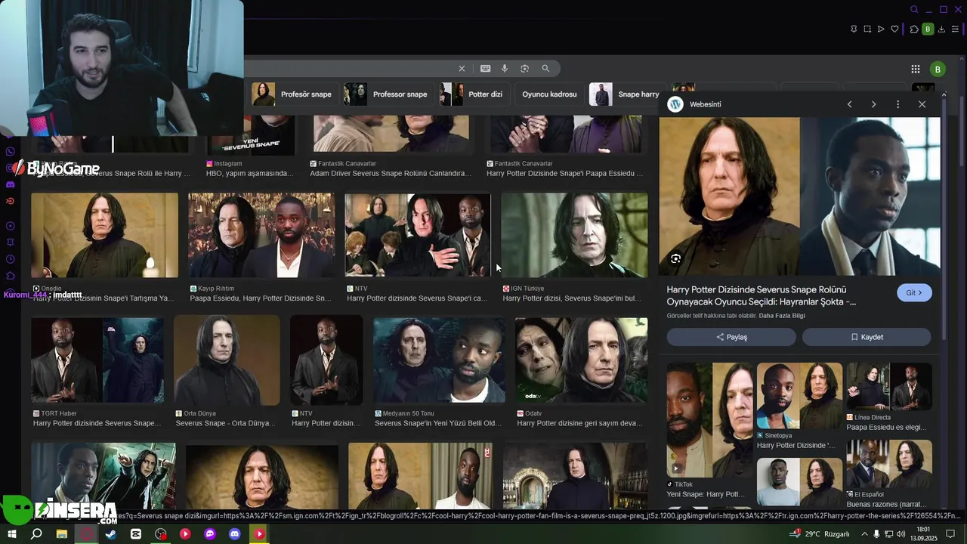The width and height of the screenshot is (967, 544).
Task: Open the on-screen keyboard in search box
Action: (x=485, y=69)
